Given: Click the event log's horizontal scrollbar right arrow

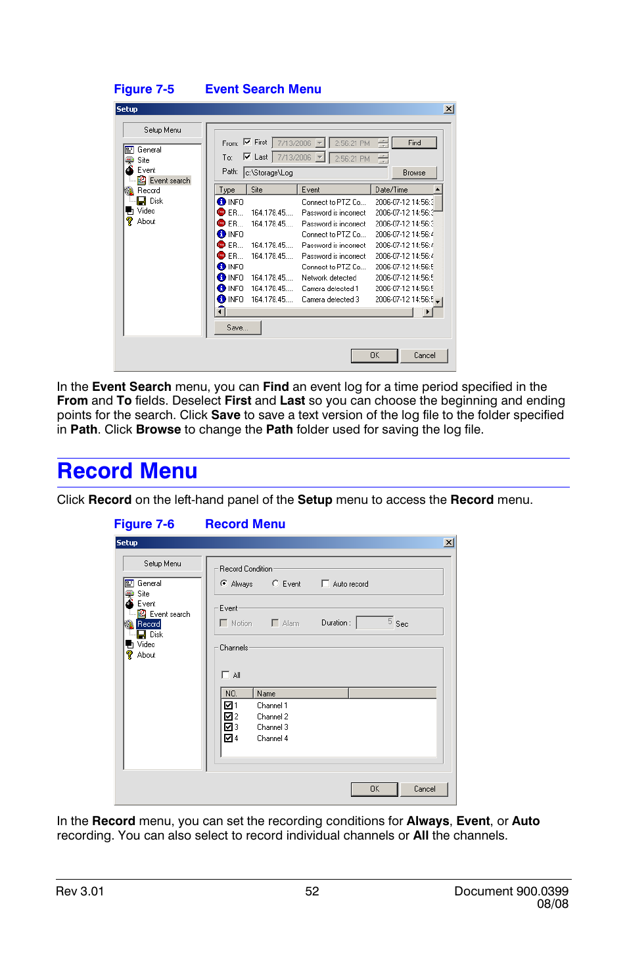Looking at the screenshot, I should 429,312.
